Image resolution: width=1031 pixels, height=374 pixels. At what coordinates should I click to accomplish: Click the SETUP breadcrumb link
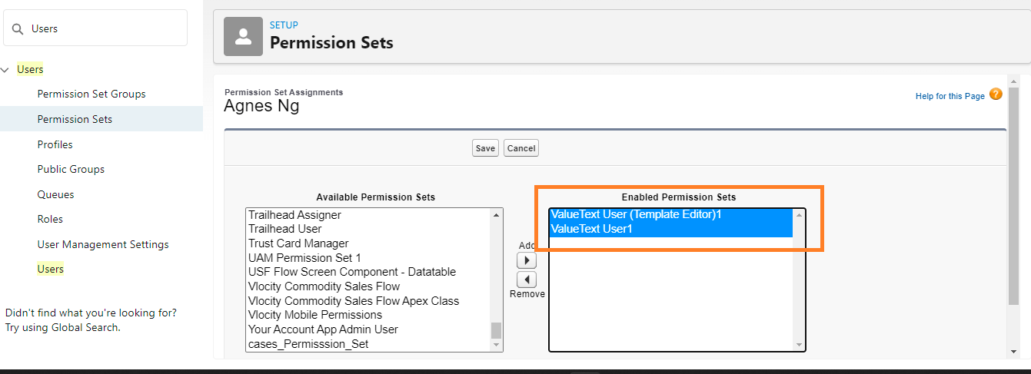tap(284, 25)
